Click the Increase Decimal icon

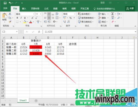65,22
